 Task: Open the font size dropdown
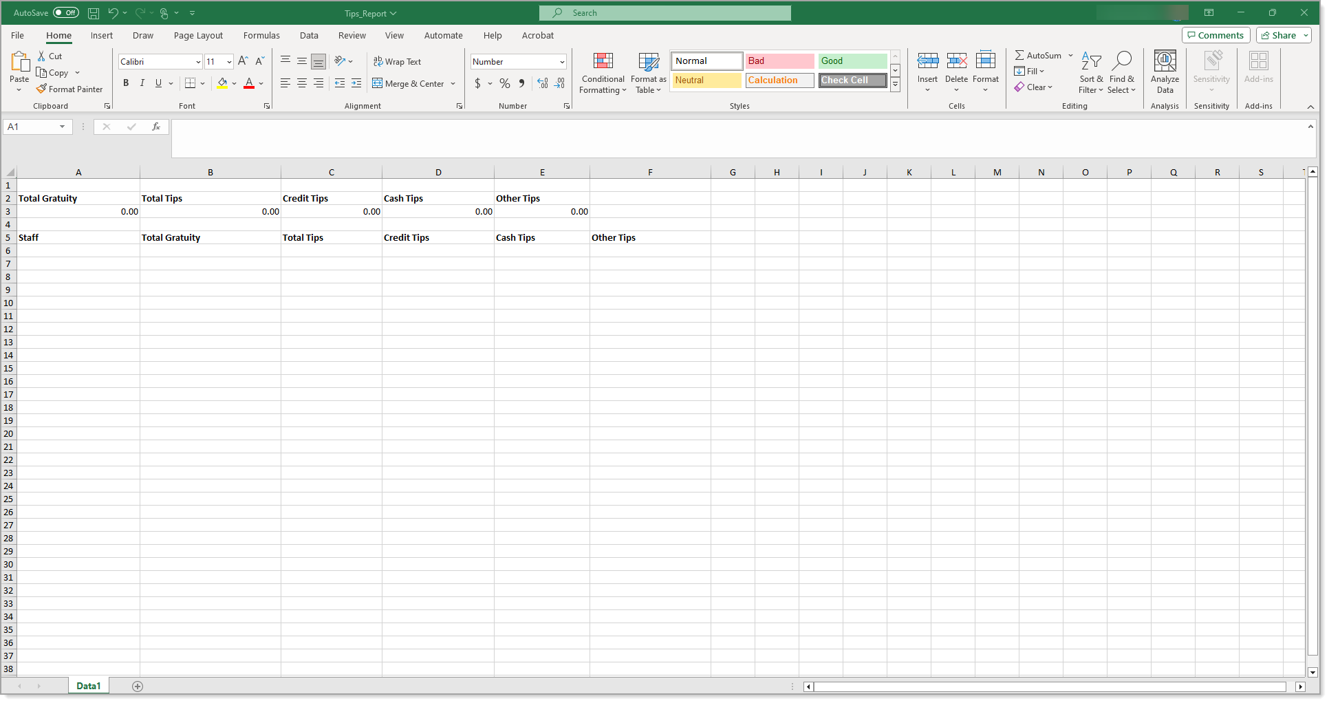click(x=229, y=62)
